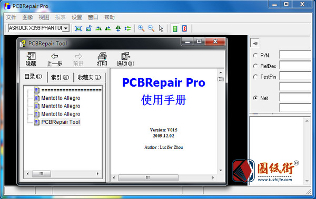Toggle the green T top layer button
The image size is (316, 199).
click(x=175, y=28)
